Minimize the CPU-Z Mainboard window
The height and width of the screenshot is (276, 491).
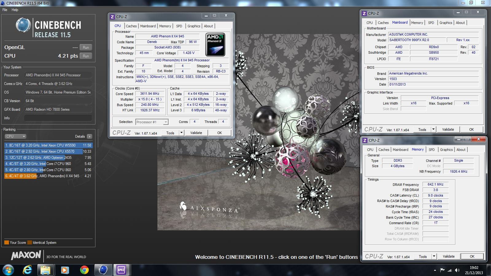tap(458, 12)
